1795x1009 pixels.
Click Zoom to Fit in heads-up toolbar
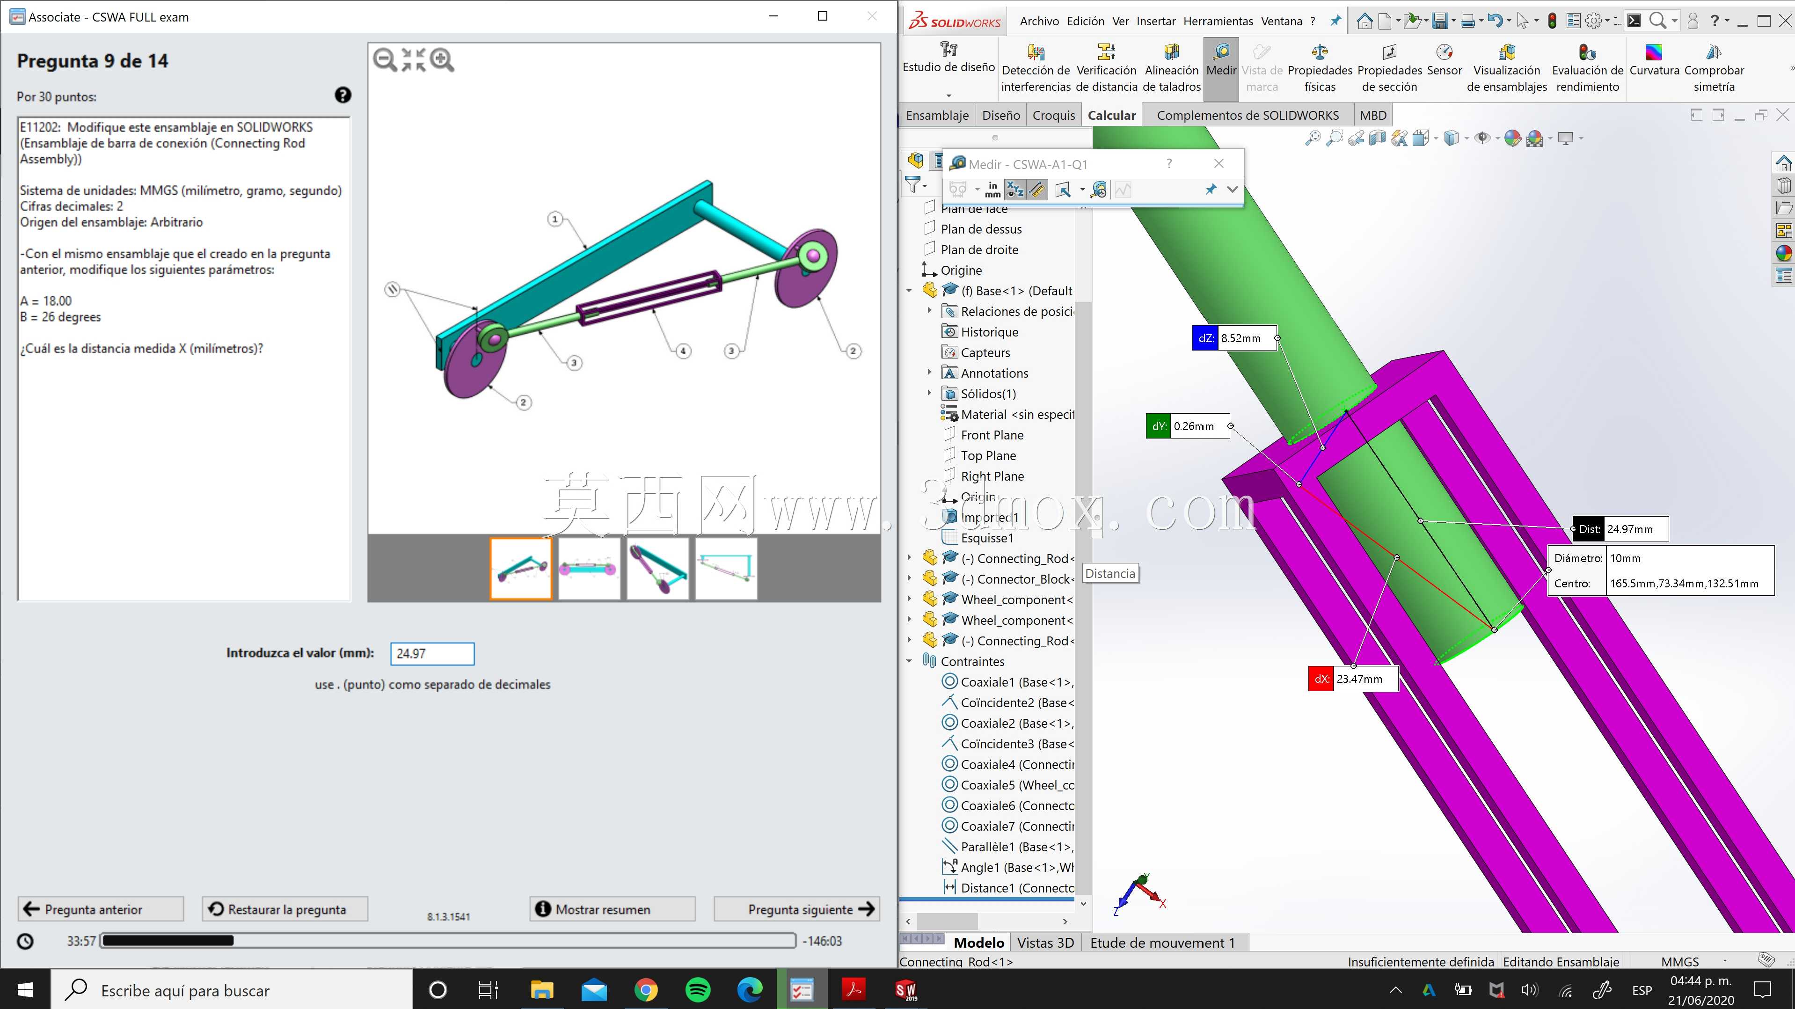click(x=1313, y=138)
